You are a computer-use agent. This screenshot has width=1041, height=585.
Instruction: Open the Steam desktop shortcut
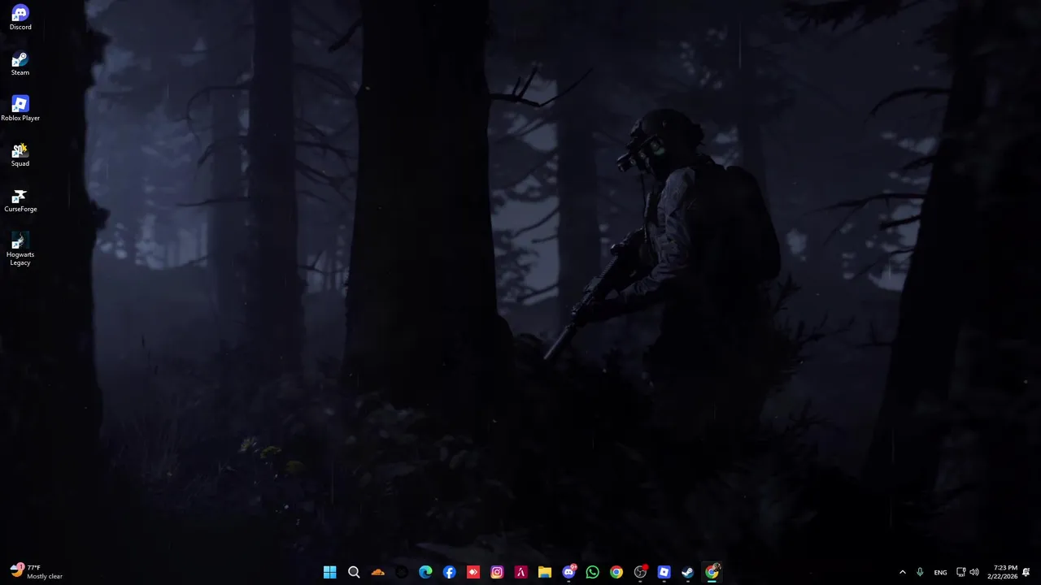(x=20, y=64)
